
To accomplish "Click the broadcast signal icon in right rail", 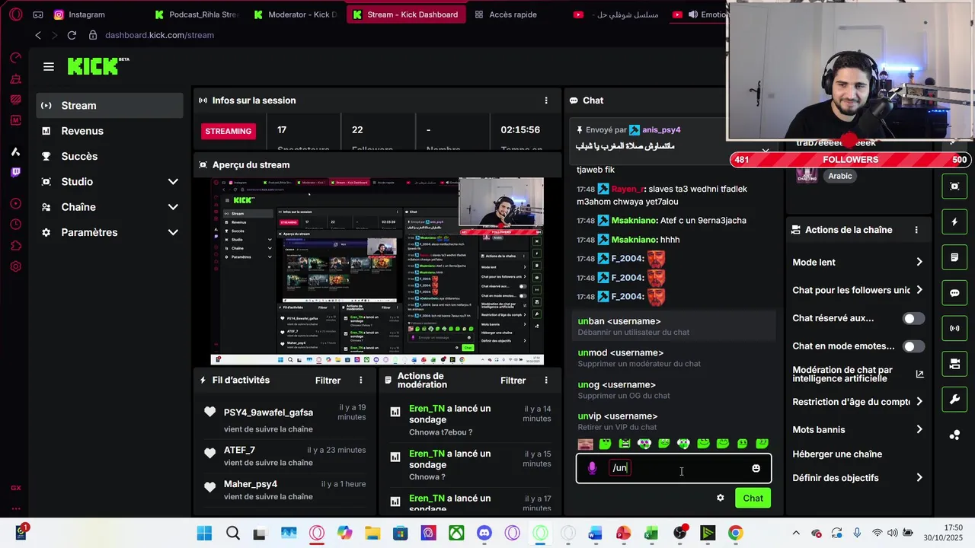I will pos(954,328).
